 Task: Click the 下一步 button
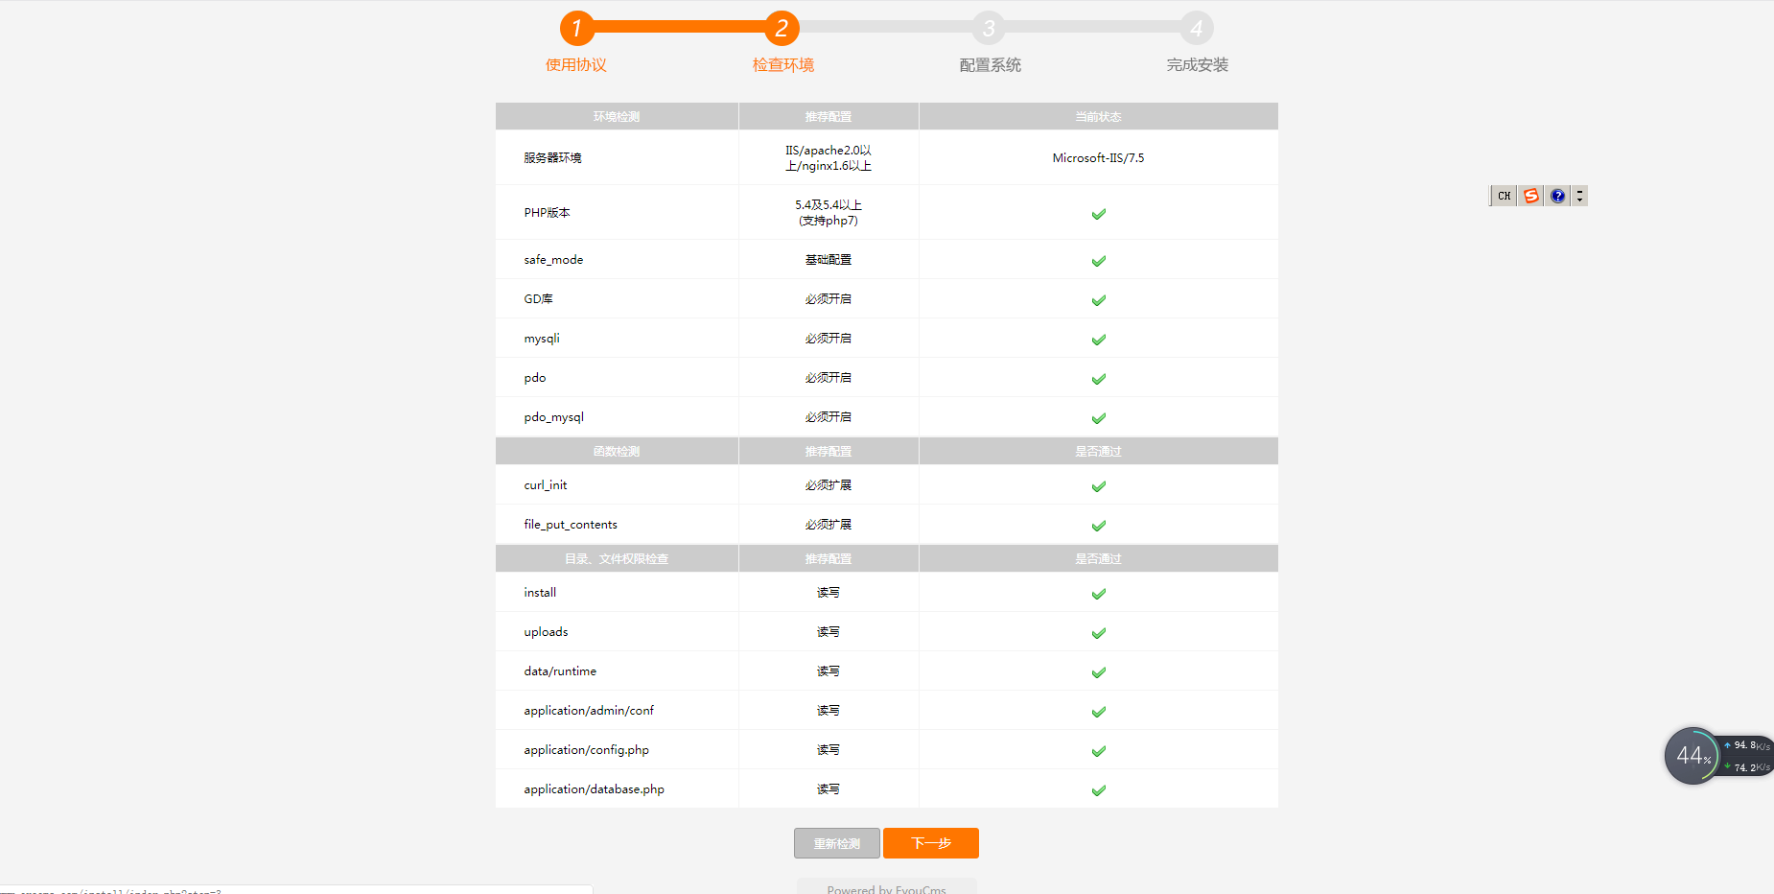[x=930, y=843]
